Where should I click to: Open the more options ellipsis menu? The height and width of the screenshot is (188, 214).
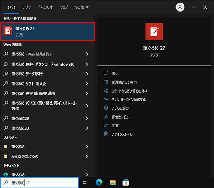coord(193,7)
